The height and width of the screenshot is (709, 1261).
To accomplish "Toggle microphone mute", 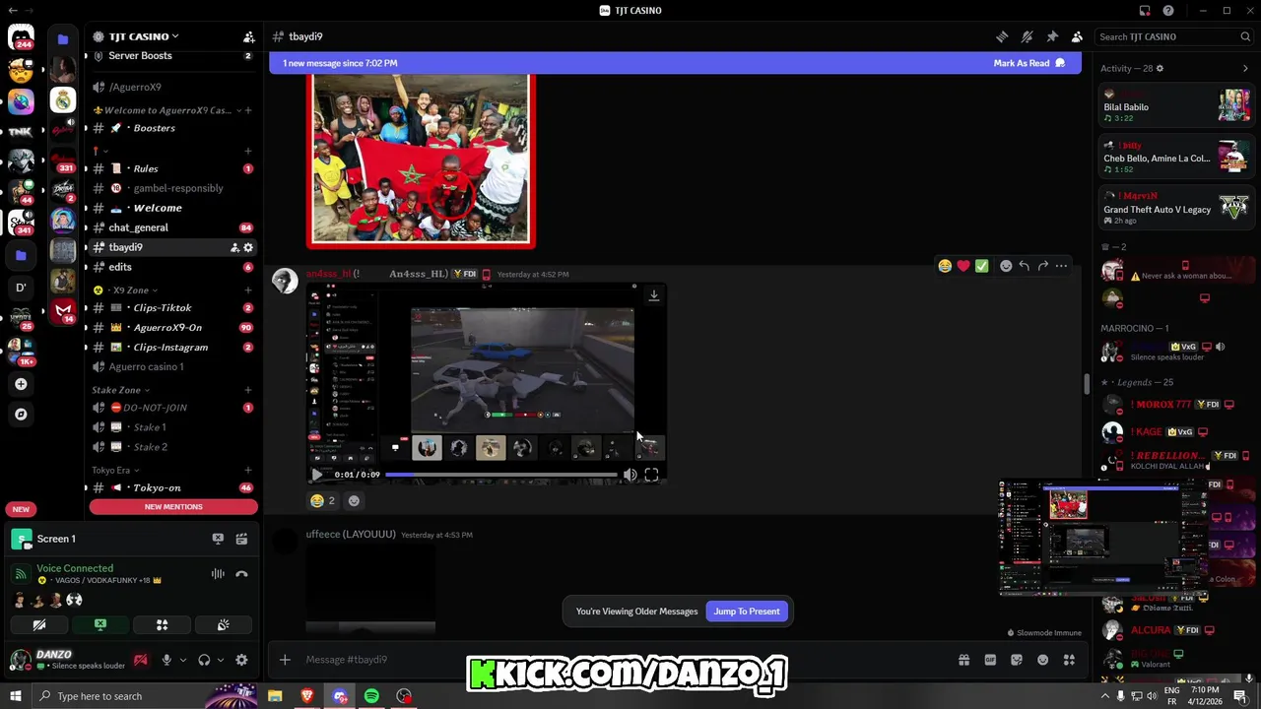I will pos(166,661).
